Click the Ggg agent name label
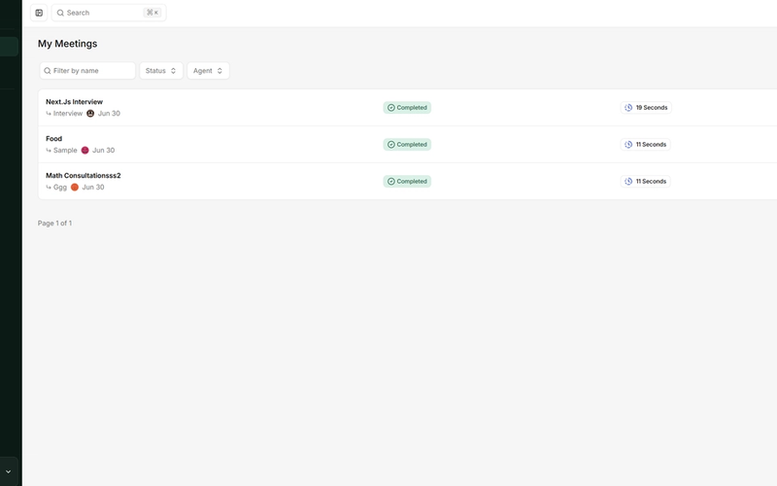Viewport: 777px width, 486px height. pos(60,187)
